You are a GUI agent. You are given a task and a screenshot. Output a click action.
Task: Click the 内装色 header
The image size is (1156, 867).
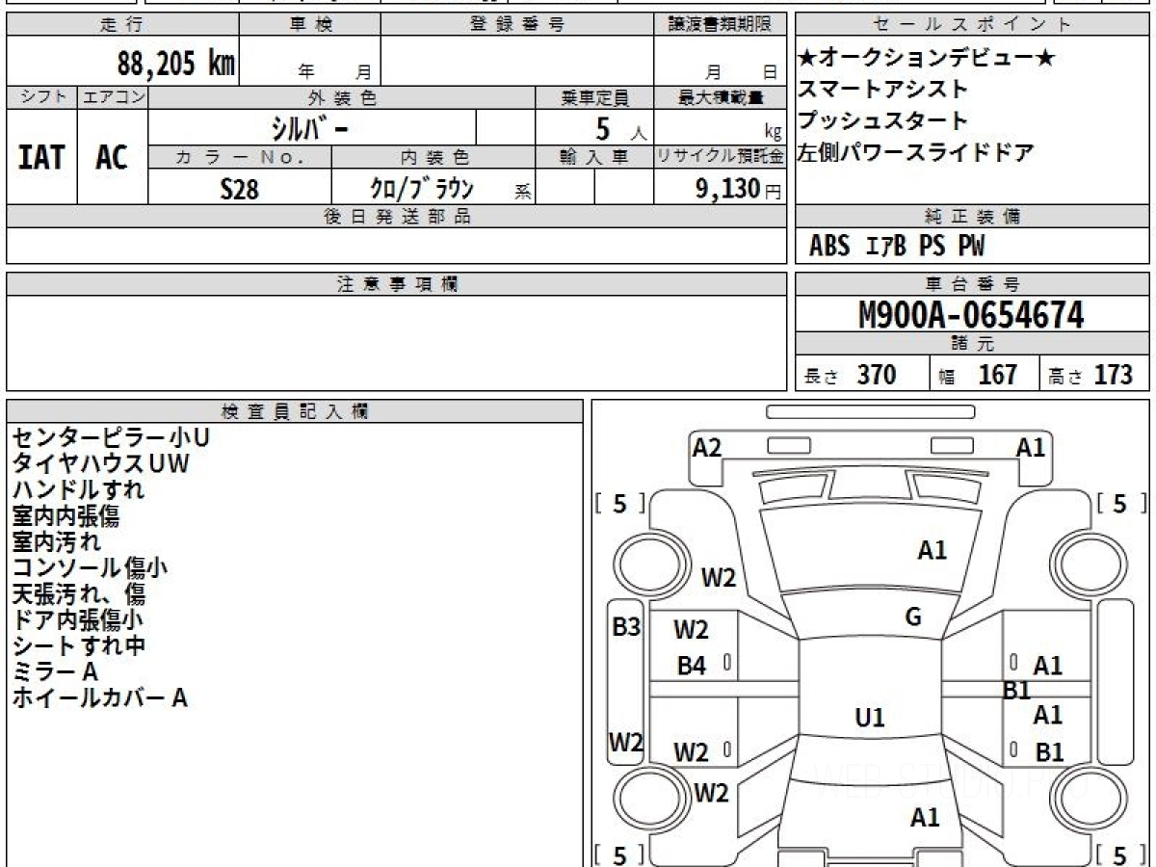433,157
